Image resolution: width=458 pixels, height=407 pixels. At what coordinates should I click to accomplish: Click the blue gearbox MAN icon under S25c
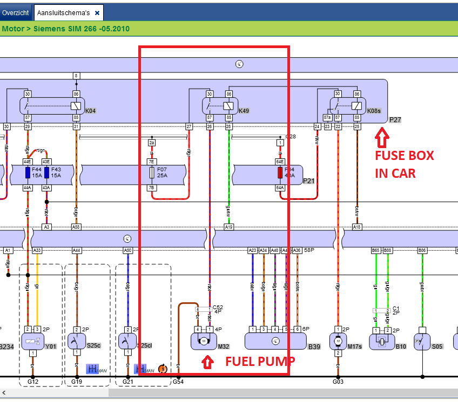(x=92, y=369)
